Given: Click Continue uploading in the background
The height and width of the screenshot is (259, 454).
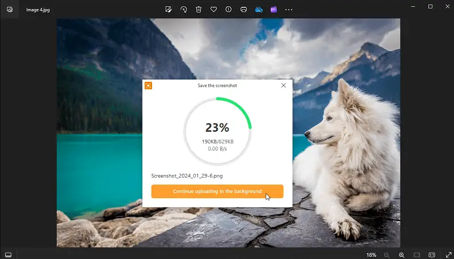Looking at the screenshot, I should pyautogui.click(x=217, y=191).
